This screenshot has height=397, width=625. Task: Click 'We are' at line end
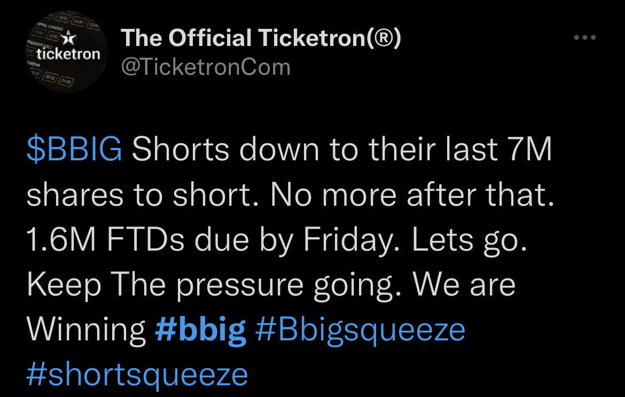pyautogui.click(x=464, y=285)
